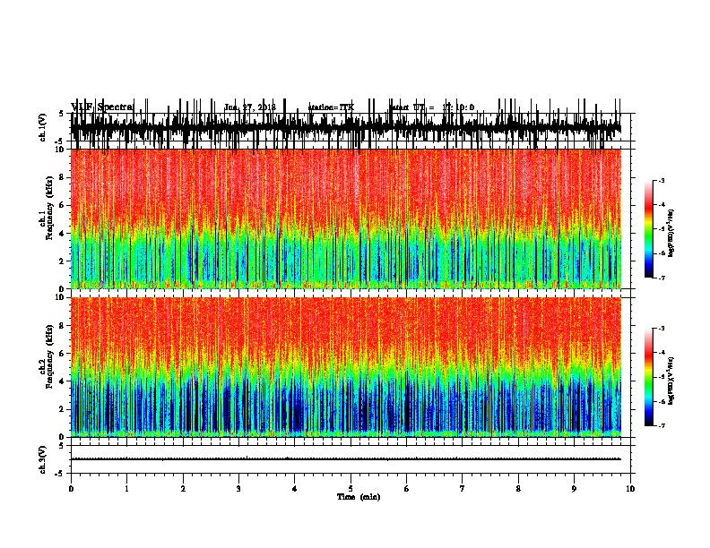The image size is (710, 548).
Task: Click the 'Time (min)' axis label
Action: [359, 497]
